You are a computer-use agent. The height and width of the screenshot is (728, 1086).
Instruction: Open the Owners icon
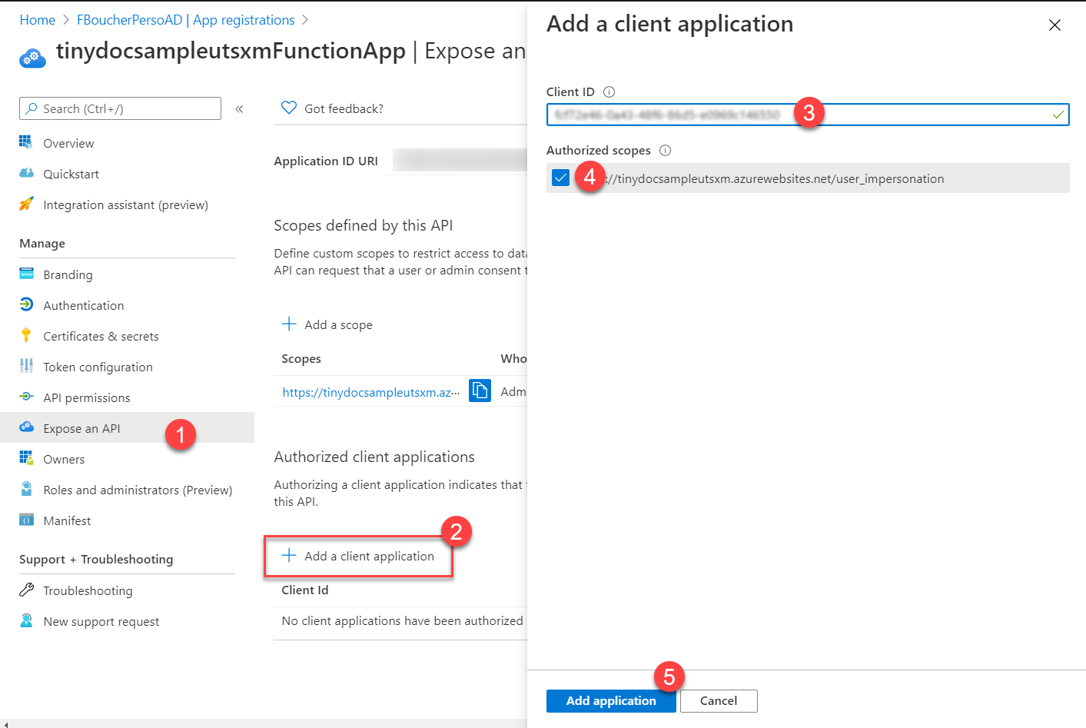point(26,458)
